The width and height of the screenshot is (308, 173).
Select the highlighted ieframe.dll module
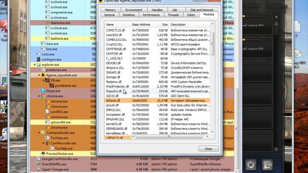tap(157, 100)
